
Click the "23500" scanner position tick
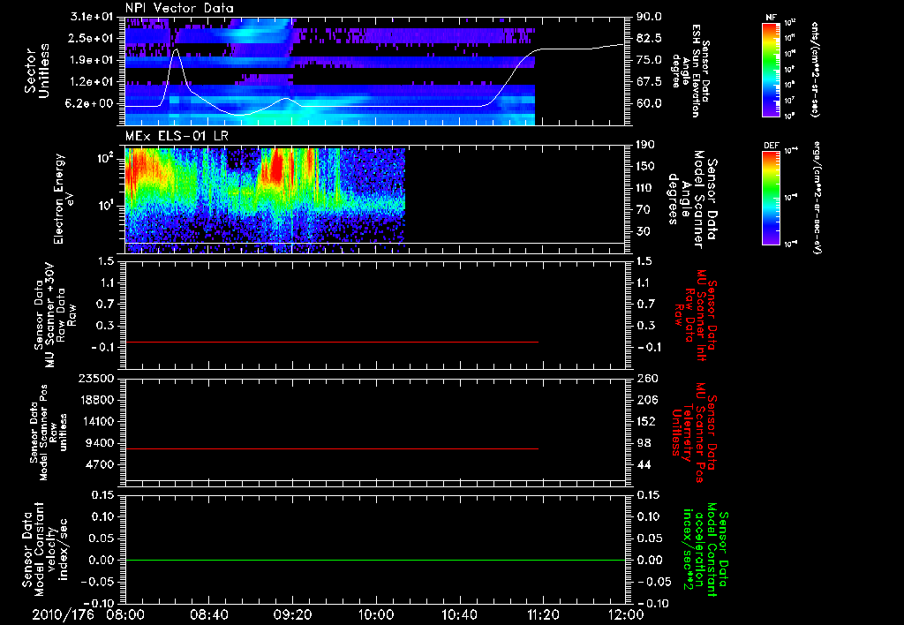pos(96,378)
